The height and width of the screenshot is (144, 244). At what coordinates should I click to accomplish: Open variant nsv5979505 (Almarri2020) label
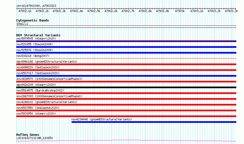click(36, 38)
